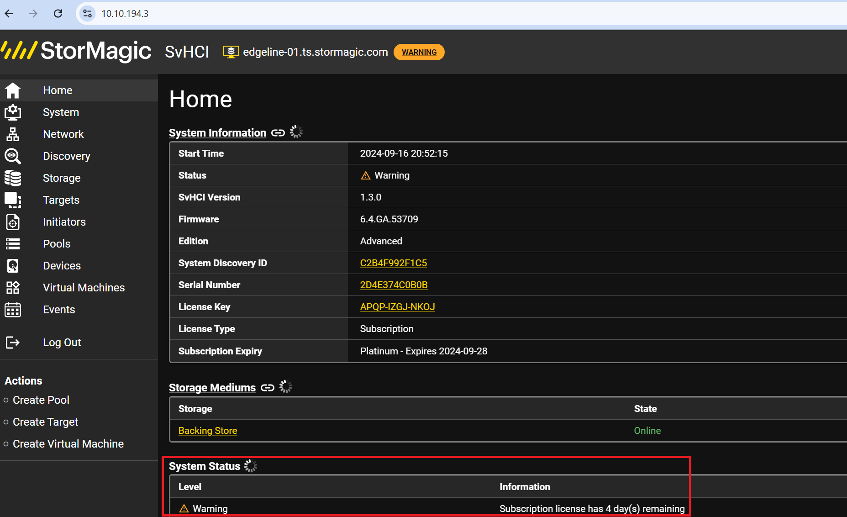Click the Targets icon in sidebar
Image resolution: width=847 pixels, height=517 pixels.
(13, 200)
